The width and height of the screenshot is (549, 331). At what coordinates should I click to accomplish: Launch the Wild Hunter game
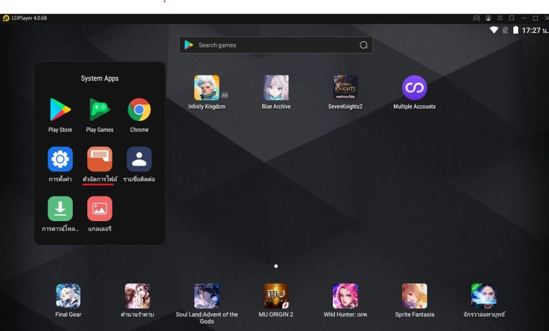345,296
